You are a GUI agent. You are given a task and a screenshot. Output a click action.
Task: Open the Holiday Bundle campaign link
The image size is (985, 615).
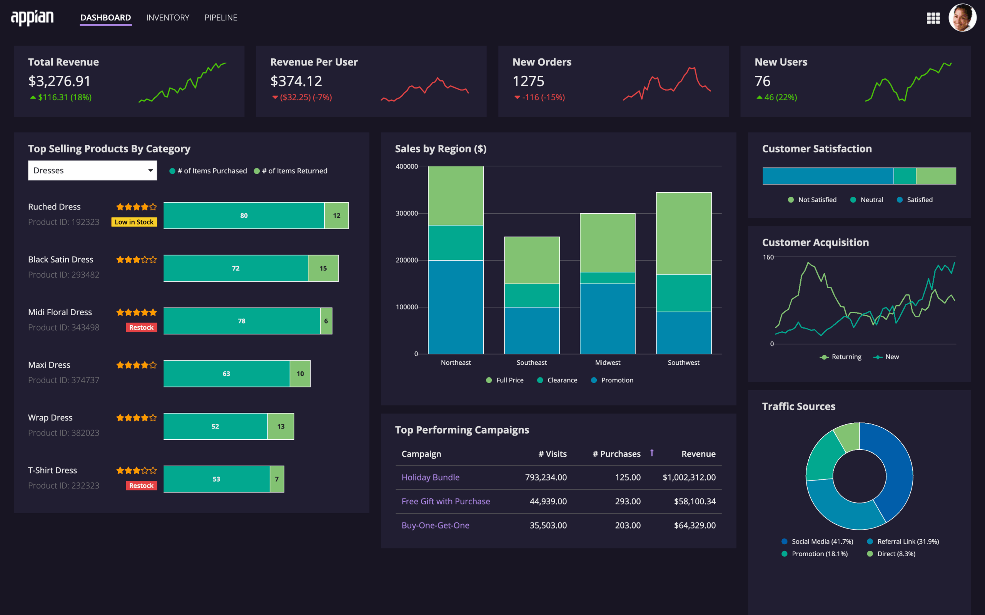click(430, 477)
